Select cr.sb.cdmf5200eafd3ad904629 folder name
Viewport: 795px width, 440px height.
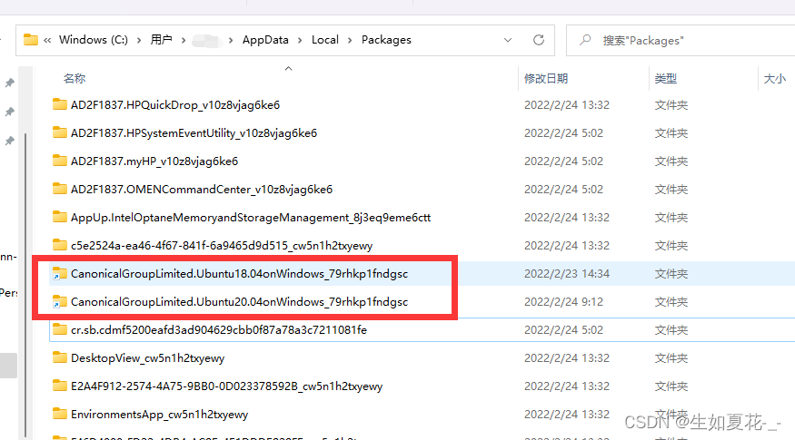219,329
